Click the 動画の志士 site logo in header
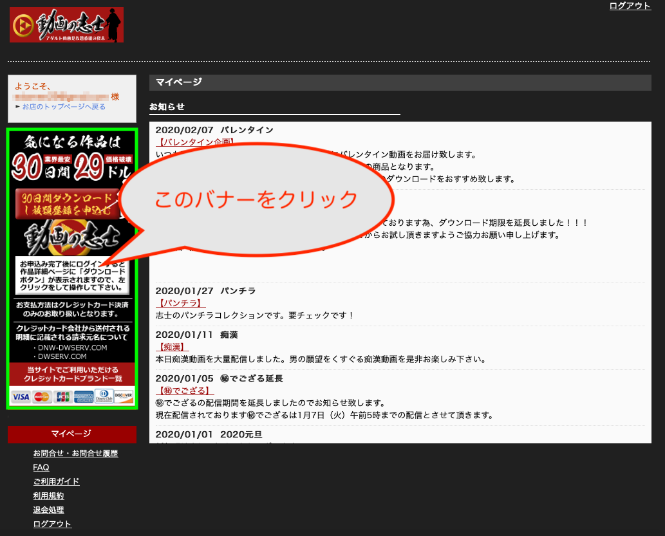Viewport: 665px width, 536px height. click(x=66, y=25)
